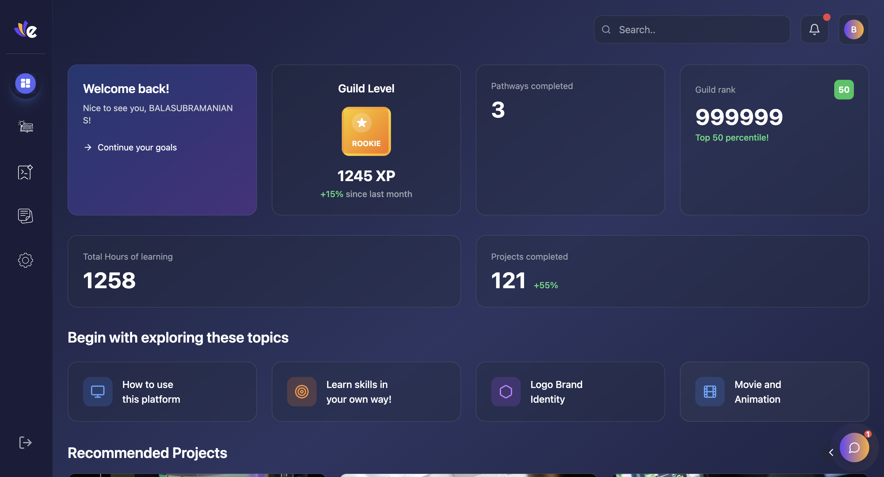Open the notes chat icon in sidebar

tap(26, 216)
